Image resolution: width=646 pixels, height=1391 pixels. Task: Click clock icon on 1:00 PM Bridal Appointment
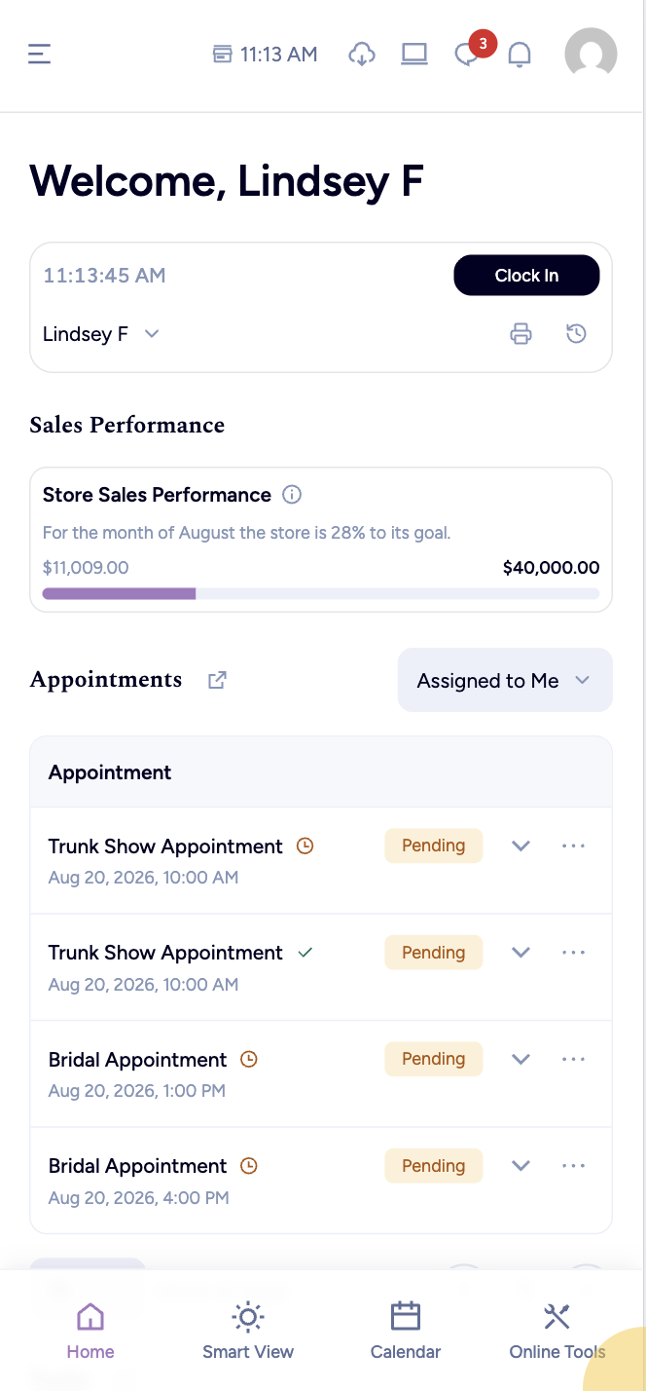coord(248,1059)
